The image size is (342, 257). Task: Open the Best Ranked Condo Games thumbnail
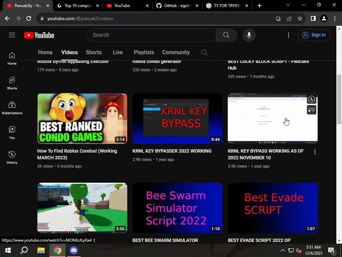[82, 119]
